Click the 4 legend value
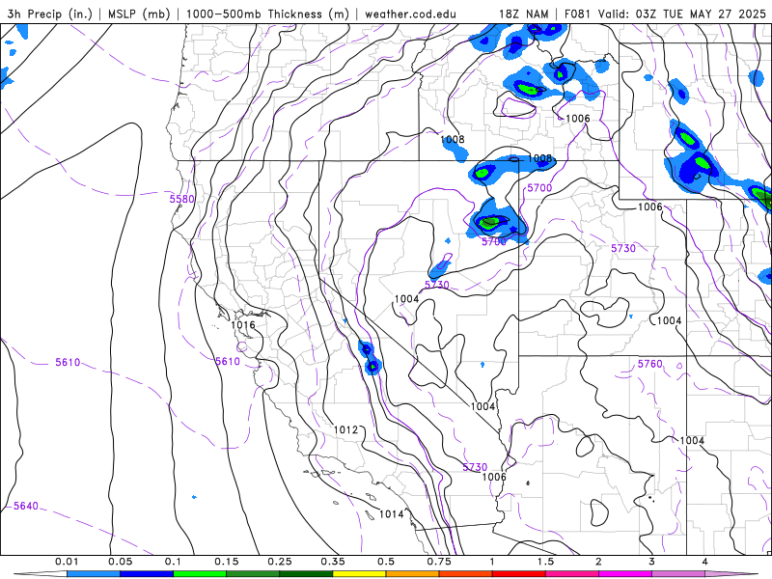Viewport: 772px width, 579px height. (x=705, y=562)
